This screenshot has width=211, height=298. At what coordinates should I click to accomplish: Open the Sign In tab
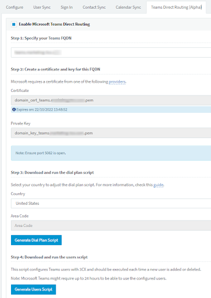[67, 8]
